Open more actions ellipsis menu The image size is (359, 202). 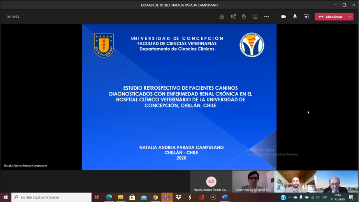[266, 17]
